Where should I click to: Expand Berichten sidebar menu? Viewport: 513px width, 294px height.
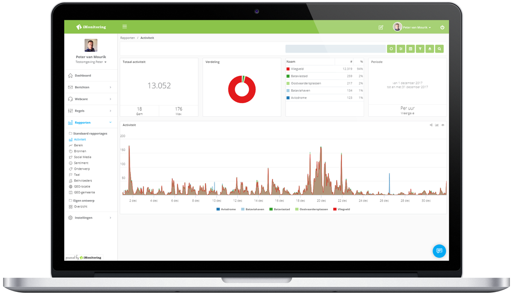click(91, 87)
